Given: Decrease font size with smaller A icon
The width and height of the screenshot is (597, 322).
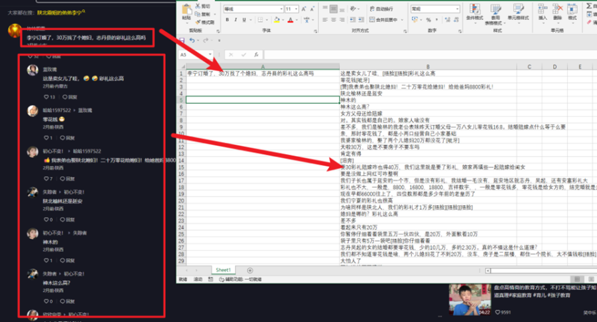Looking at the screenshot, I should [x=312, y=9].
